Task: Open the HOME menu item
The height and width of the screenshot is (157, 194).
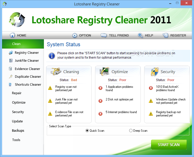Action: pos(18,35)
